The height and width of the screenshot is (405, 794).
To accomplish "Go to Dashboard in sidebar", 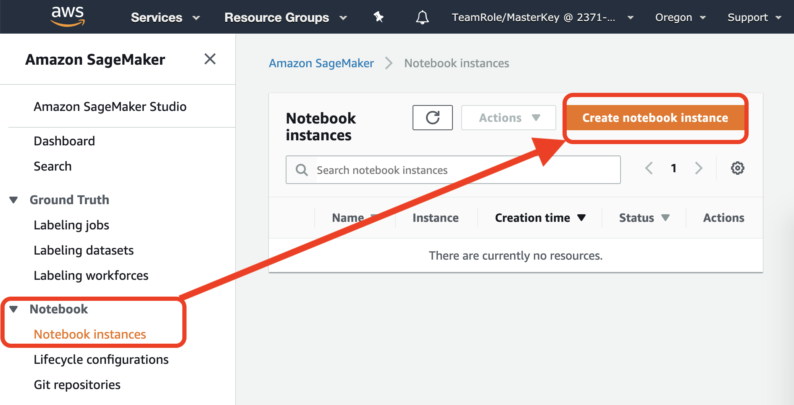I will 64,141.
